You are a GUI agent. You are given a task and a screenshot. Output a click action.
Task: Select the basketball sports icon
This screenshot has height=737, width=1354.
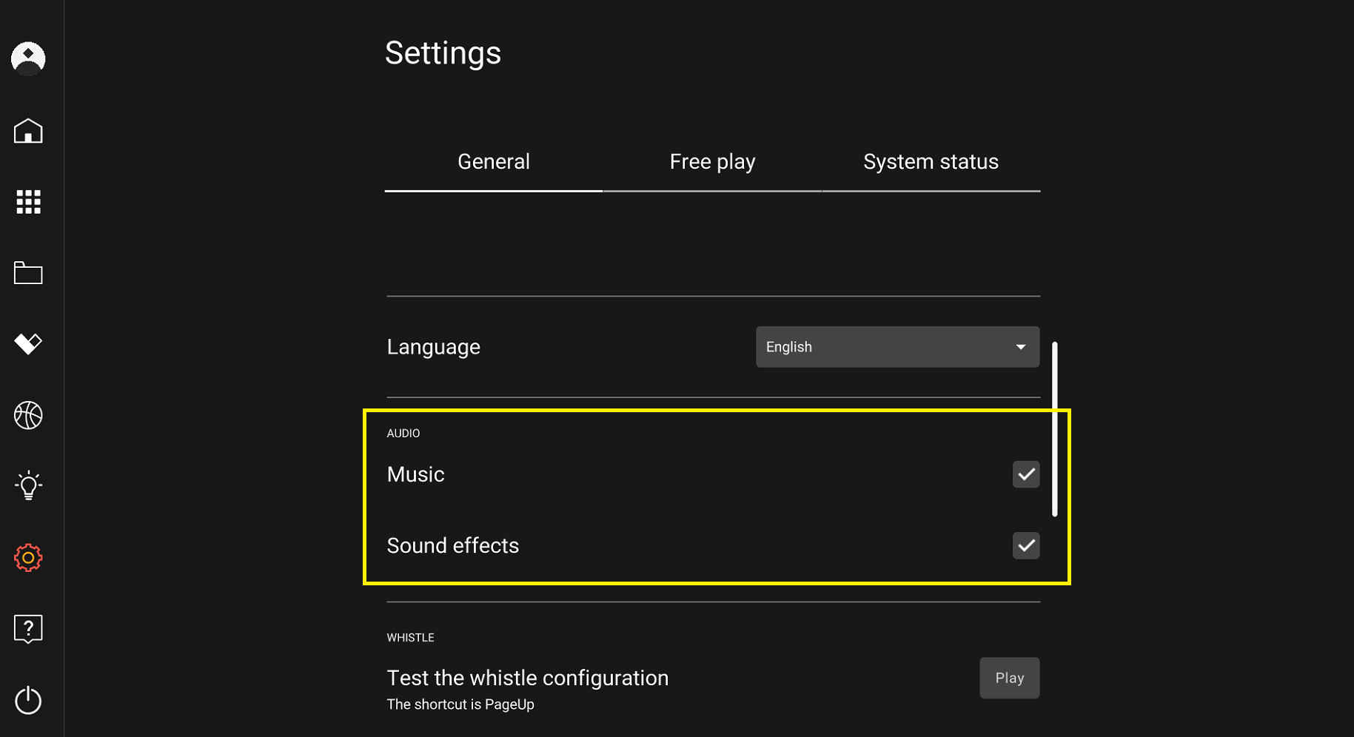point(28,415)
